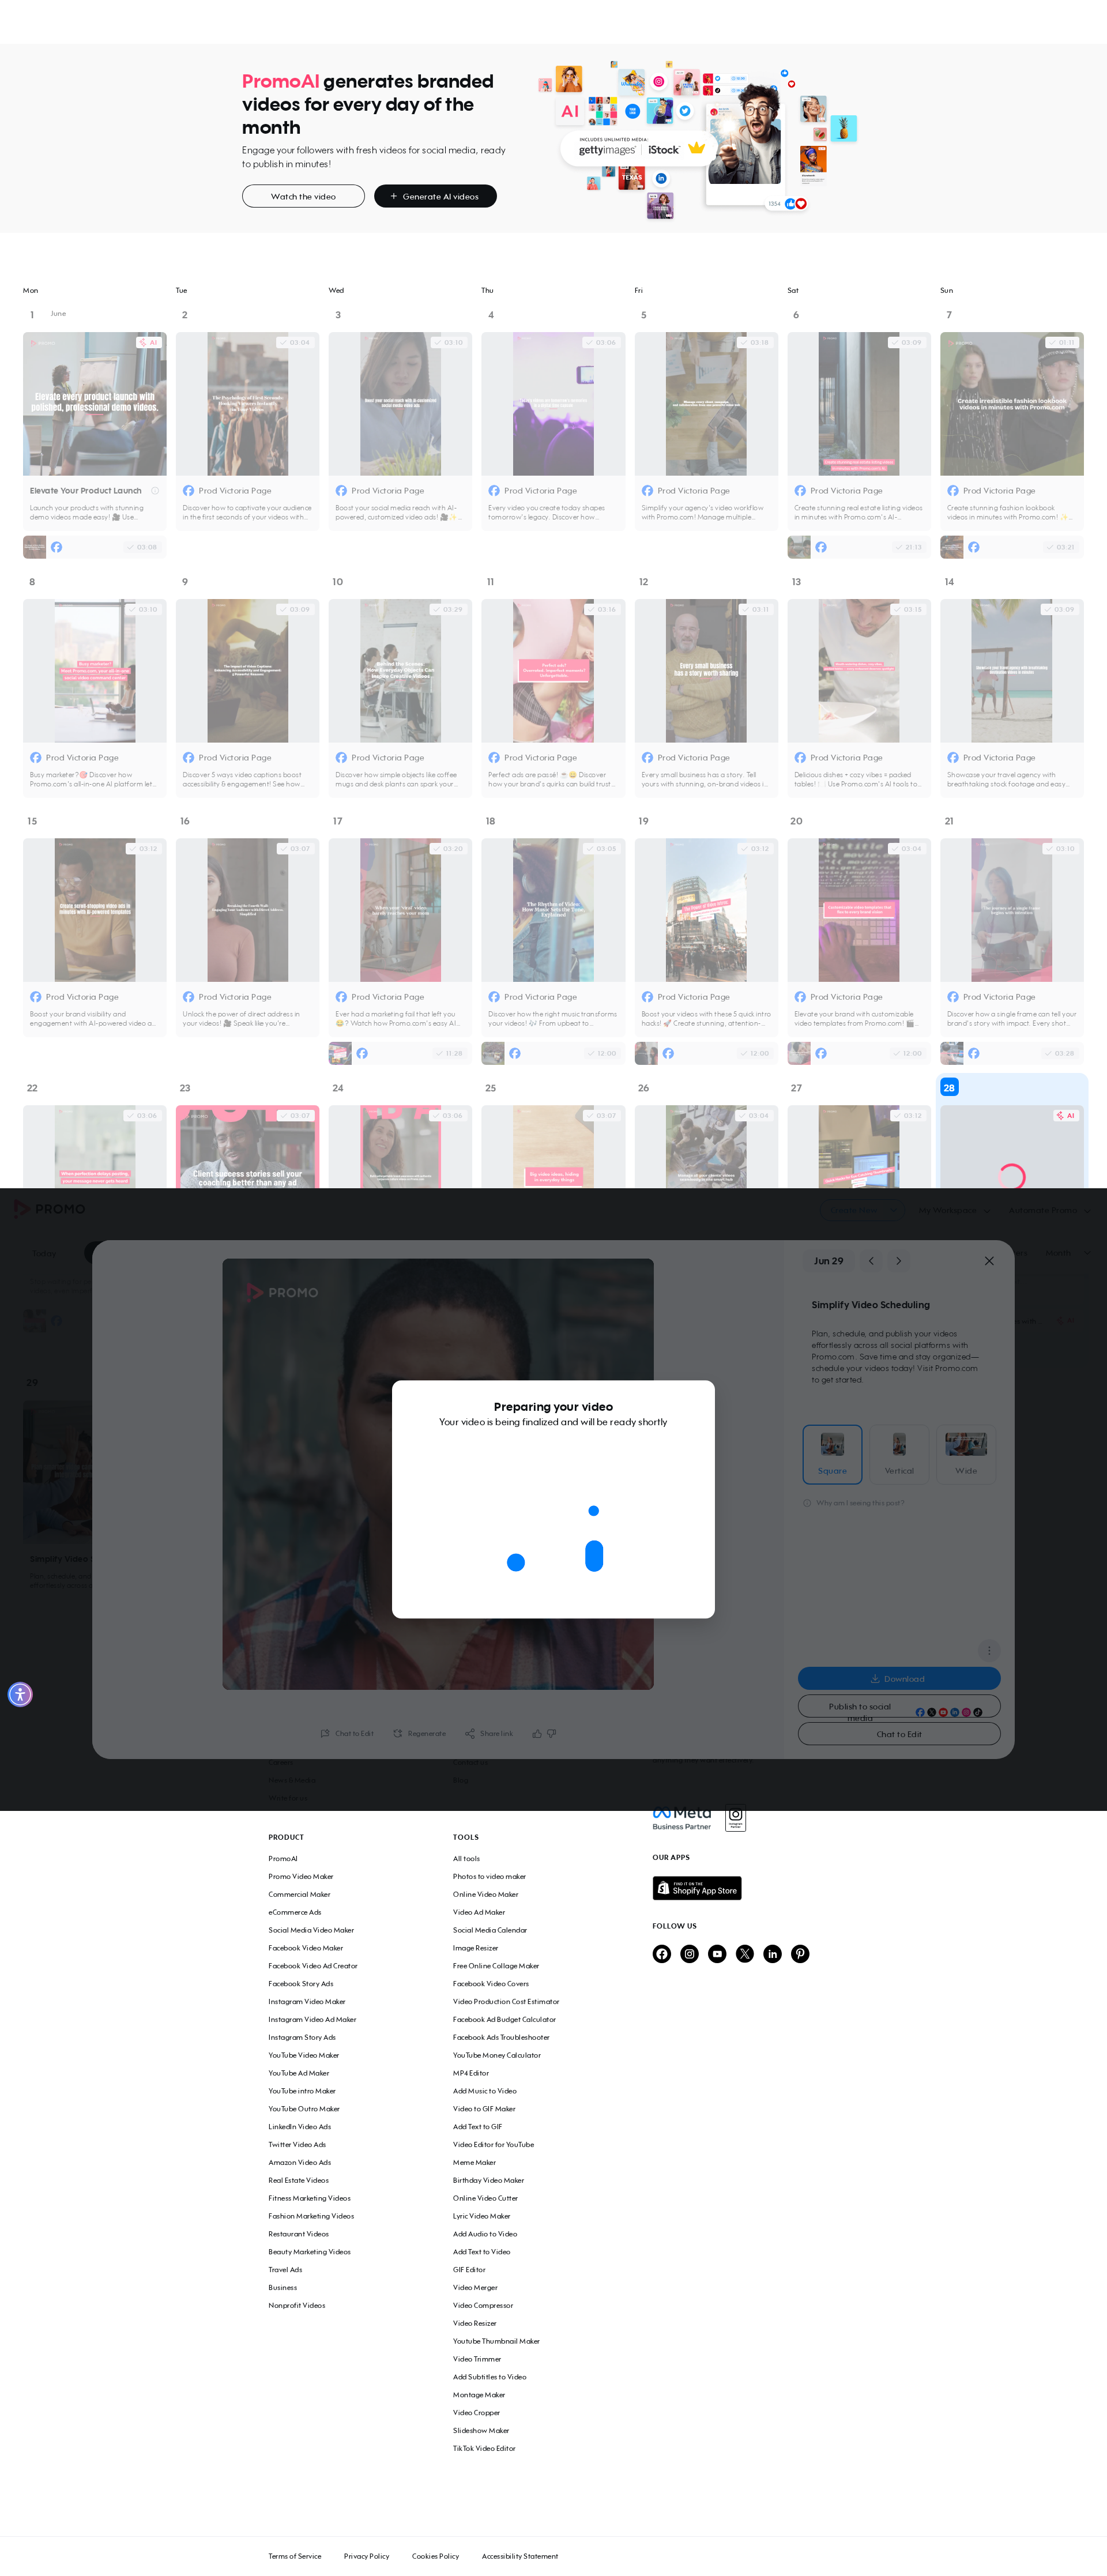Open Social Media Calendar footer link
The width and height of the screenshot is (1107, 2576).
(490, 1930)
